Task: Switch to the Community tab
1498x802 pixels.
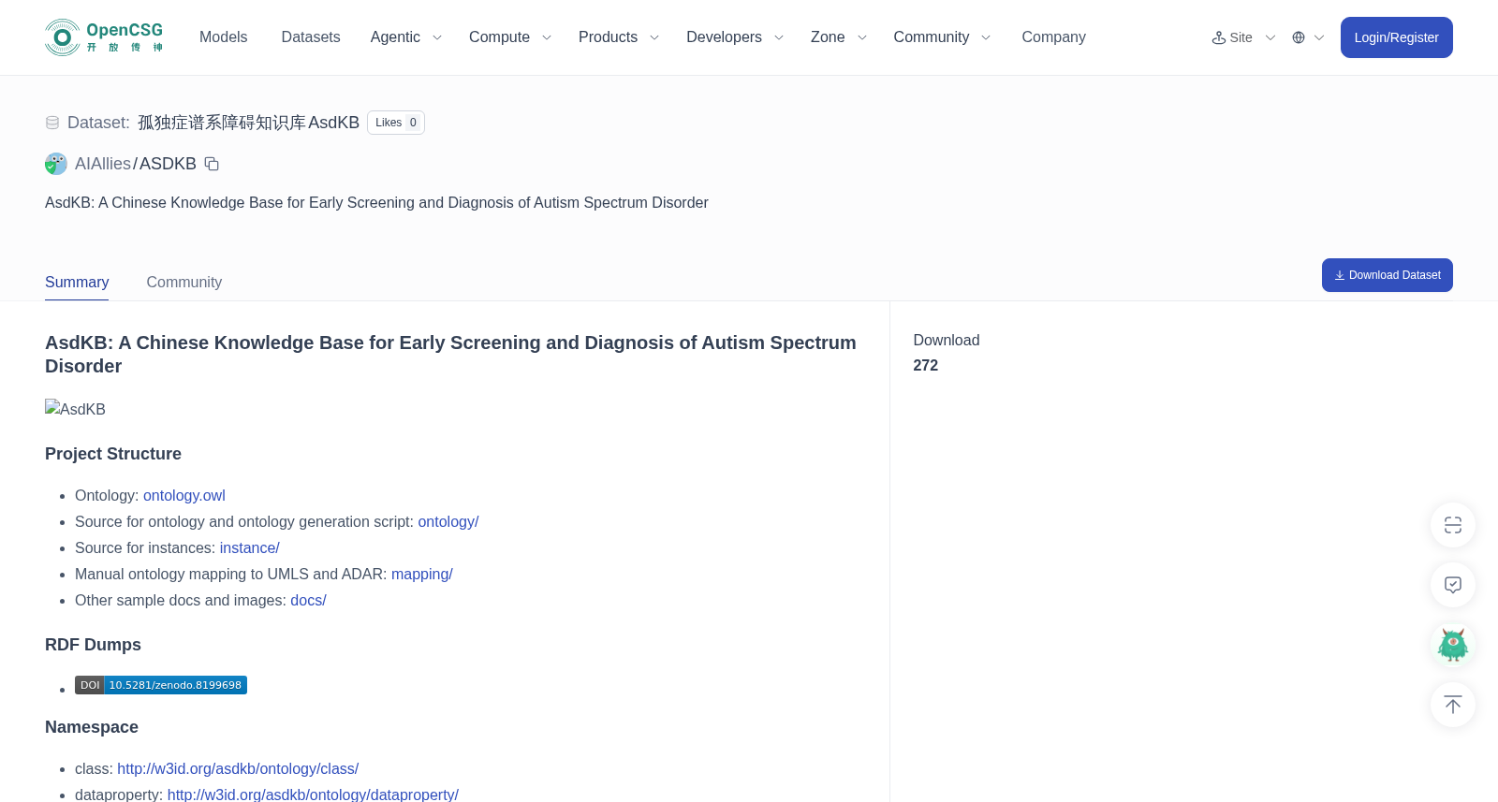Action: (184, 283)
